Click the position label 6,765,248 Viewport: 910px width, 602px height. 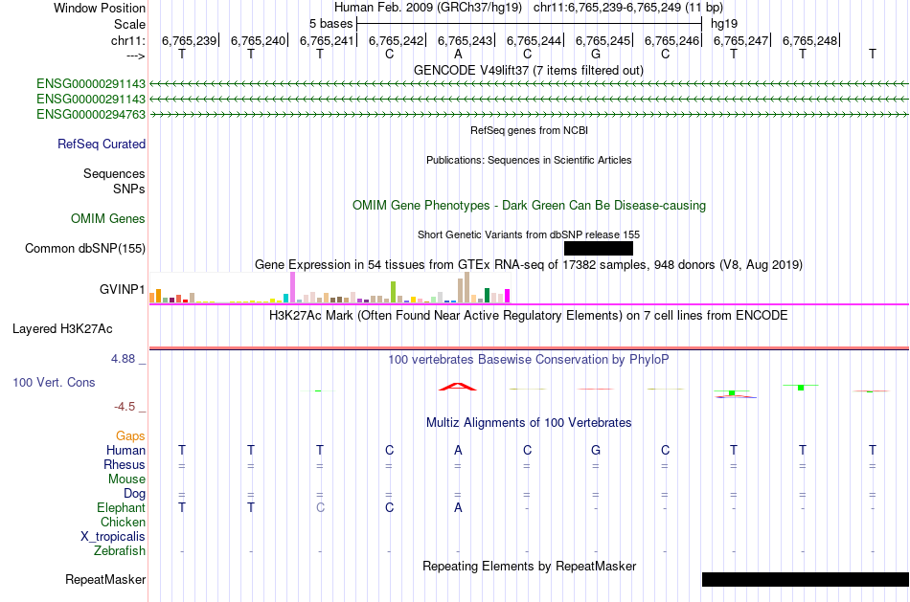point(809,40)
